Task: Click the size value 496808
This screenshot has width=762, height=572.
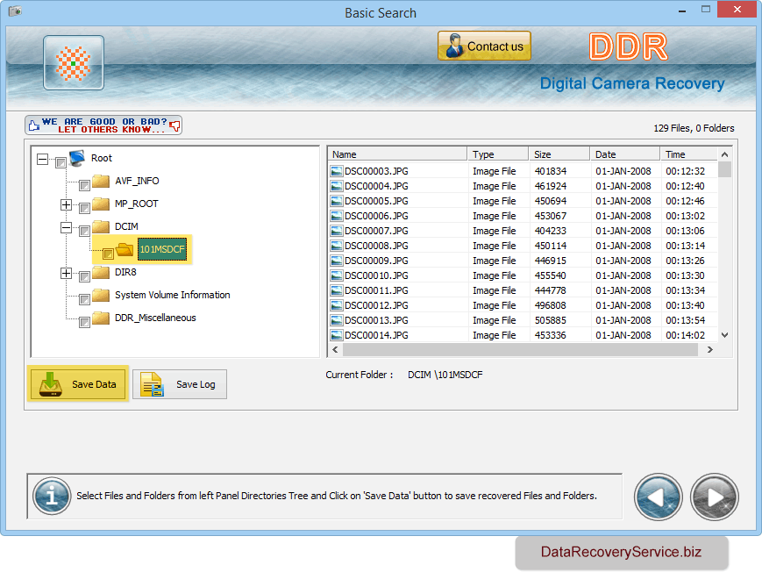Action: pos(550,305)
